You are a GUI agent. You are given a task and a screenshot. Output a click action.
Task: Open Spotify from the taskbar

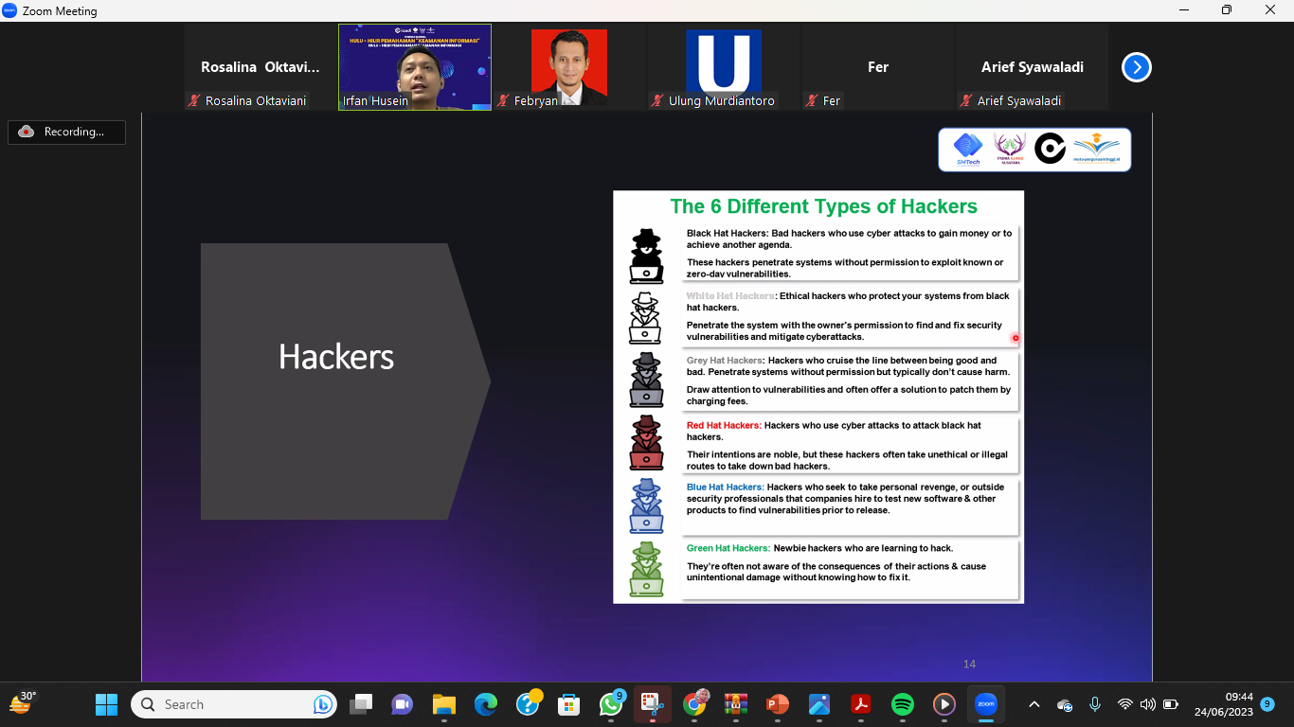click(902, 704)
